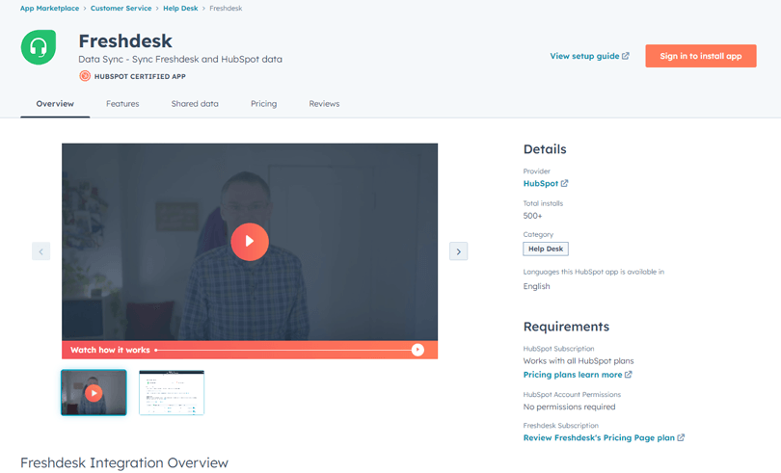Click the English language value

click(x=536, y=286)
